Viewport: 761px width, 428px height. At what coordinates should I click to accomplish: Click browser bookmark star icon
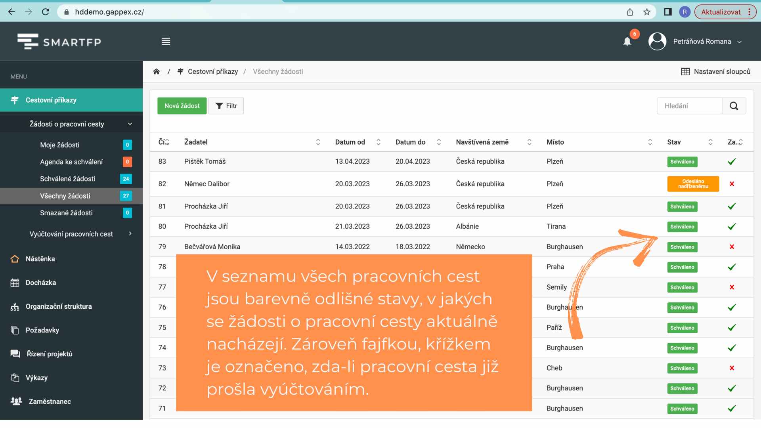click(x=647, y=12)
